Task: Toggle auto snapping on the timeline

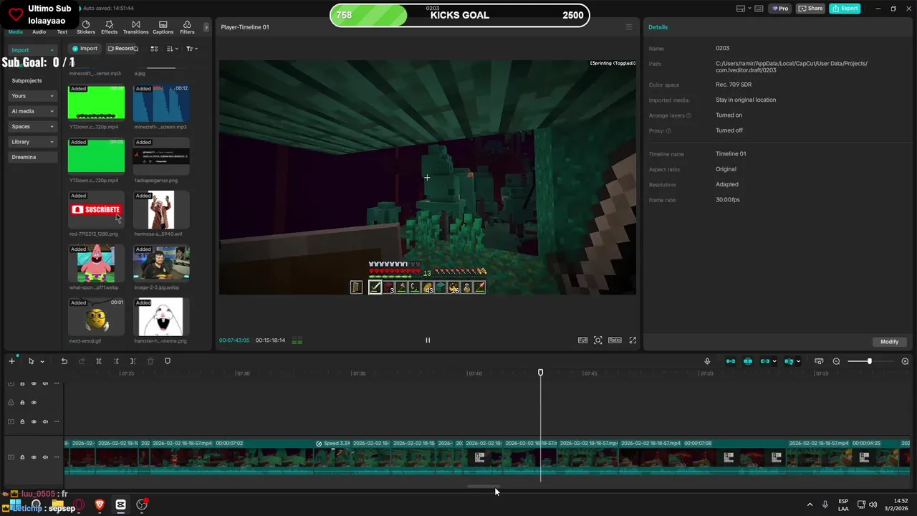Action: 748,361
